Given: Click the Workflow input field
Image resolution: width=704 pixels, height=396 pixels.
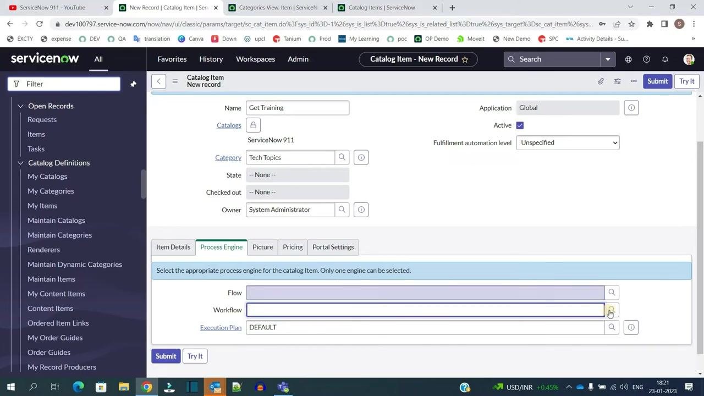Looking at the screenshot, I should pos(425,310).
